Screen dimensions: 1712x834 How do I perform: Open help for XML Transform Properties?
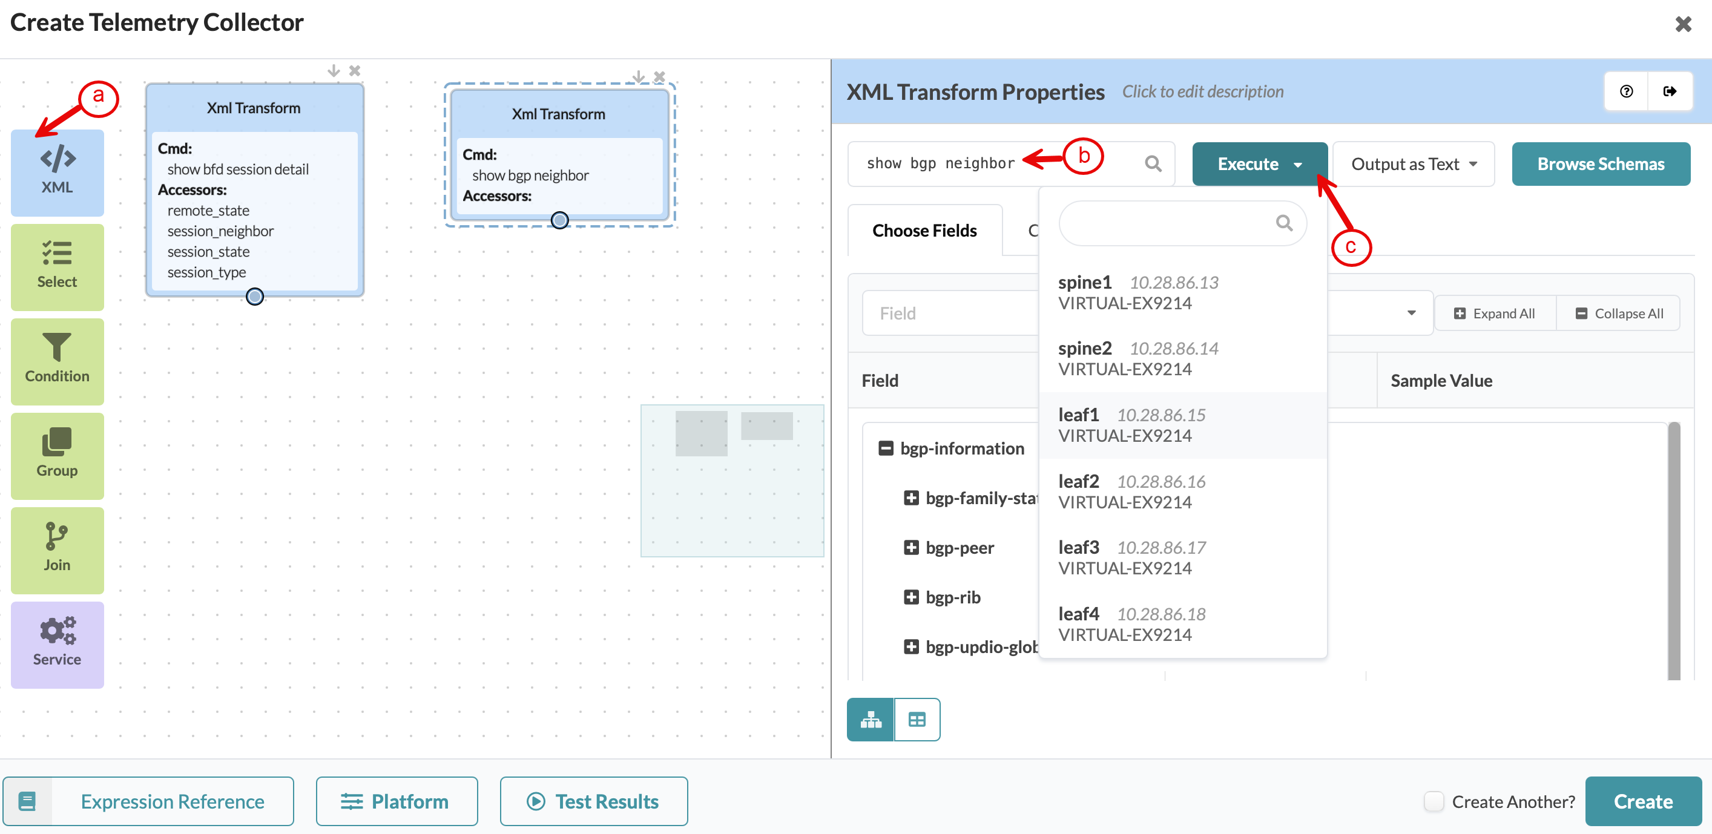tap(1626, 91)
